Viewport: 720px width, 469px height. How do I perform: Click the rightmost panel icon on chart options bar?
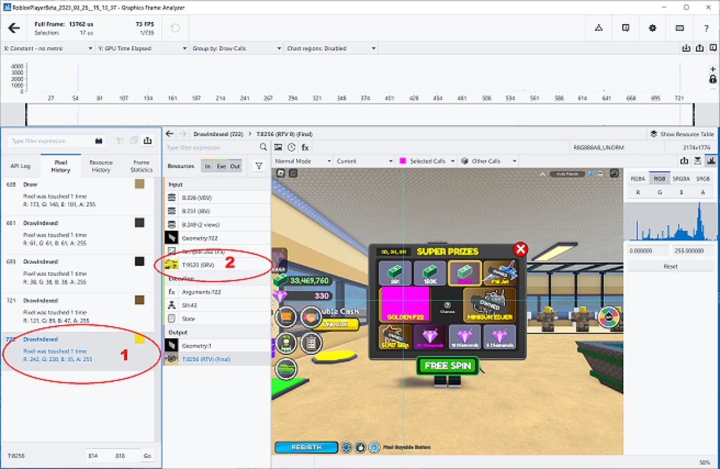[x=712, y=48]
